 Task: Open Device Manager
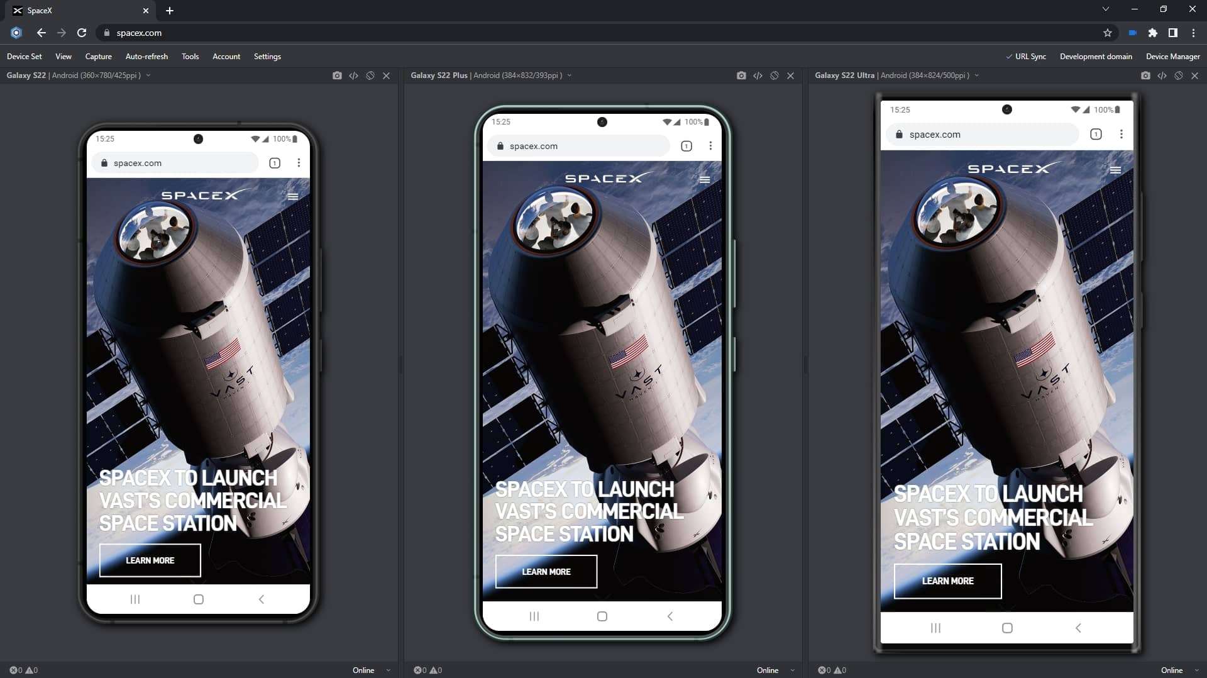click(x=1172, y=57)
